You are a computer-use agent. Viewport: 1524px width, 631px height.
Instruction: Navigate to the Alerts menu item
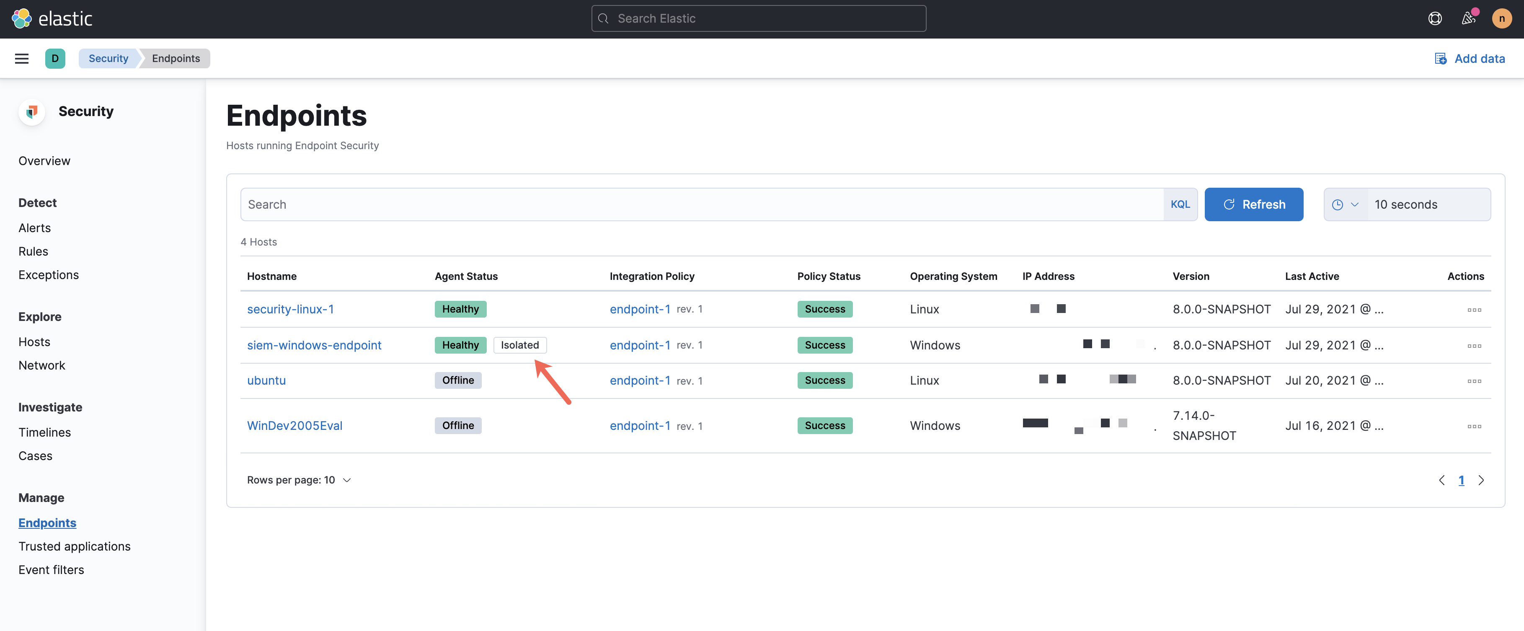point(34,228)
